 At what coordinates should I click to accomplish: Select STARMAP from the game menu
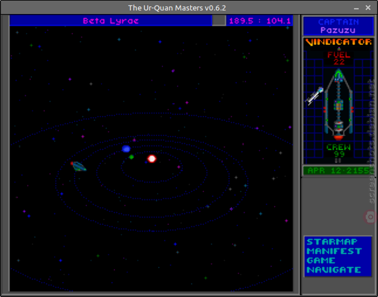click(332, 242)
